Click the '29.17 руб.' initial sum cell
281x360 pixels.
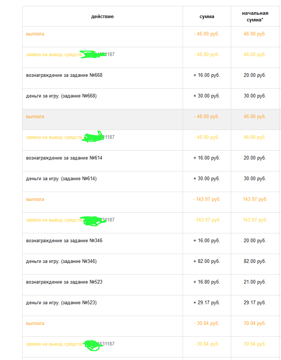pos(255,303)
